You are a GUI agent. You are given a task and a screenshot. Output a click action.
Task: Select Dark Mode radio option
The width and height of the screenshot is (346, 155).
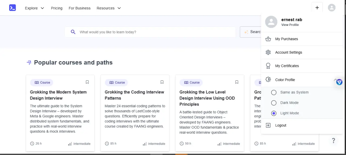(274, 103)
